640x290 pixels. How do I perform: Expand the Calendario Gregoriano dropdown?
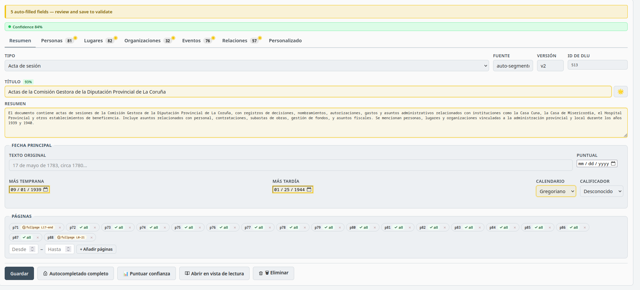click(x=556, y=191)
